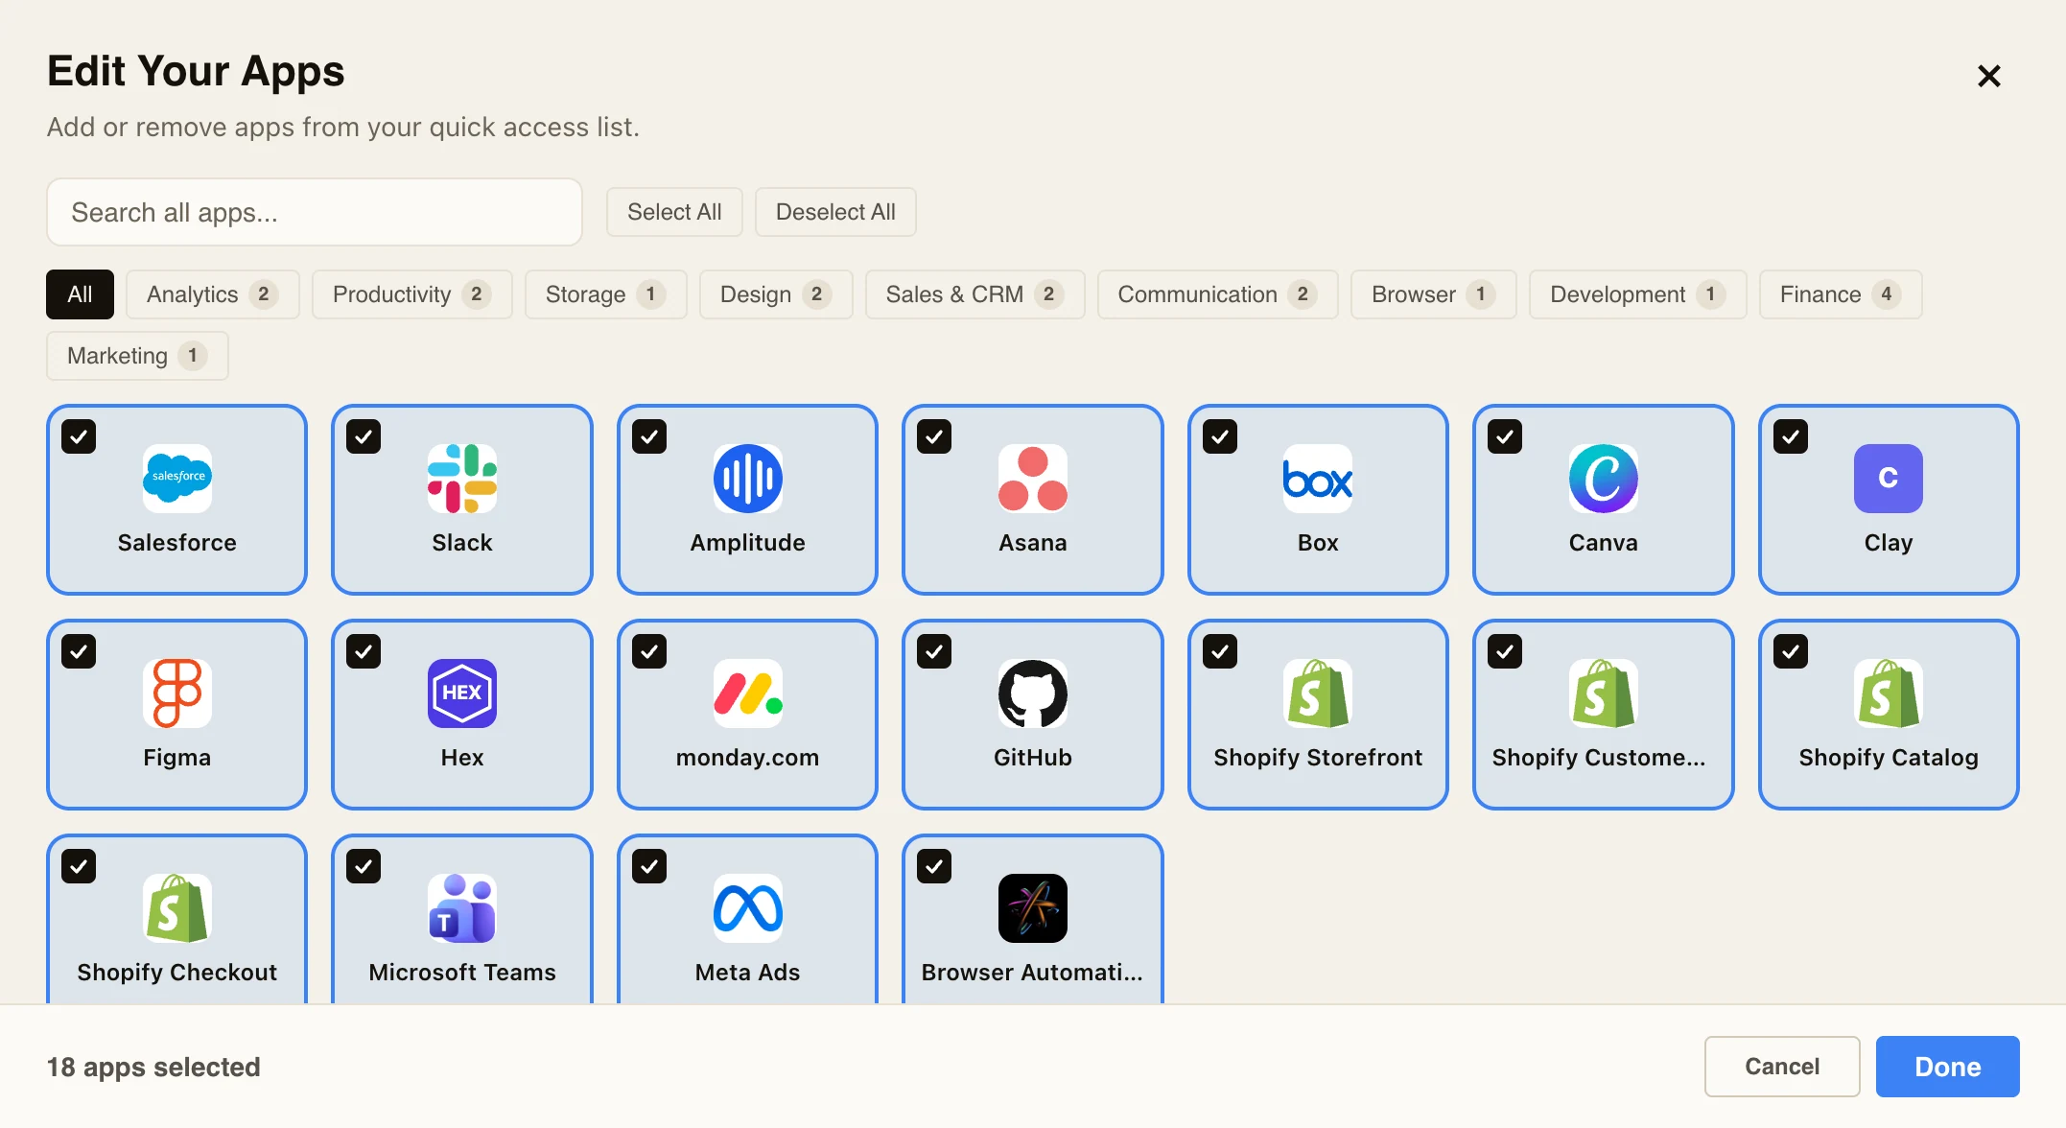
Task: Click the Meta Ads label
Action: (748, 973)
